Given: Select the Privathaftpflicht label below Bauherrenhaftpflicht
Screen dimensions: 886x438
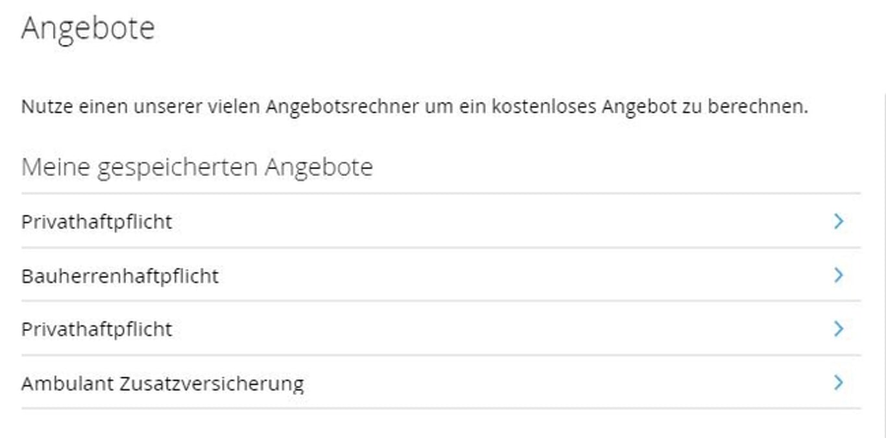Looking at the screenshot, I should coord(97,330).
